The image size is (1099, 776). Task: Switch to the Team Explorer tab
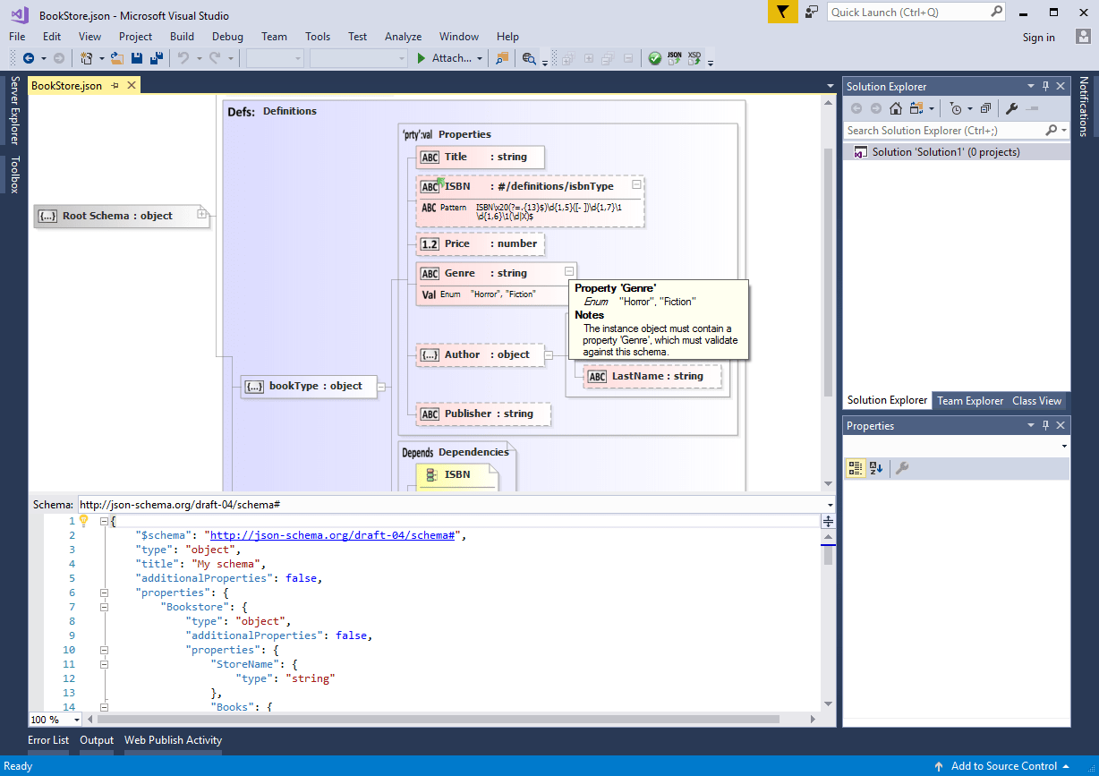pos(970,401)
